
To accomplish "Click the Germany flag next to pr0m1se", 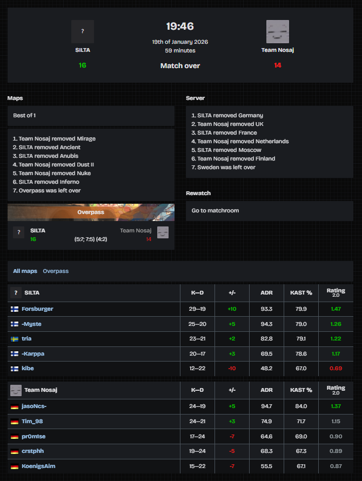I will [x=15, y=437].
